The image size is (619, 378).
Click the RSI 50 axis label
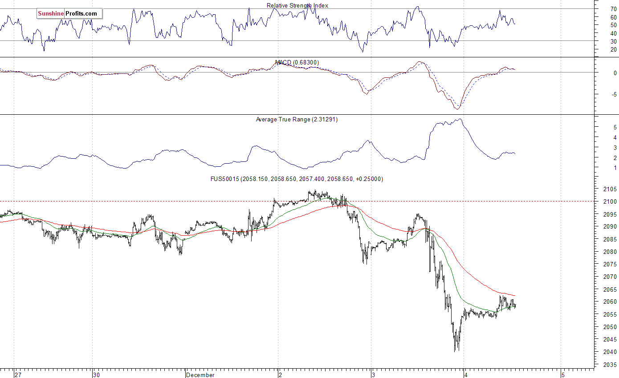tap(613, 25)
